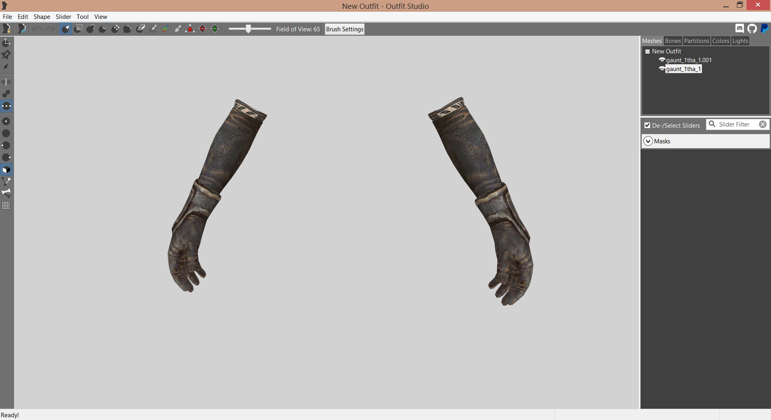The height and width of the screenshot is (420, 771).
Task: Click the sphere icon with right dot
Action: tap(6, 157)
